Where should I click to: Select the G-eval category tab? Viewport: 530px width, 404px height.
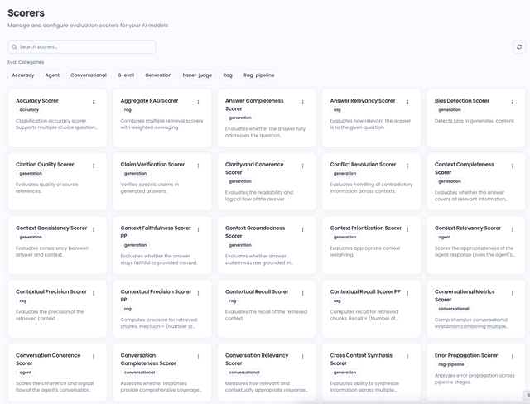click(x=126, y=75)
